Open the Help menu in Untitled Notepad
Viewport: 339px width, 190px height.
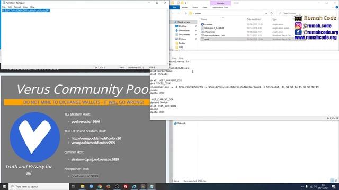click(x=32, y=7)
